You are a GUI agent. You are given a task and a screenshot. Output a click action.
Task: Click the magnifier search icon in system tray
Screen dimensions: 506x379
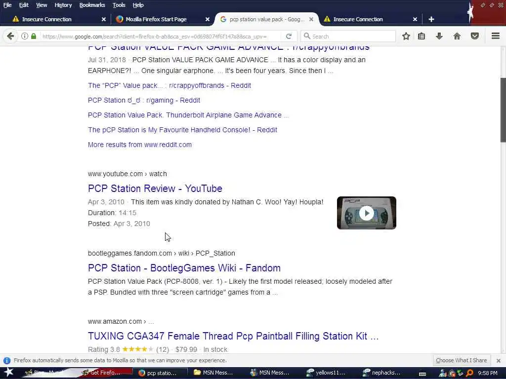[469, 373]
